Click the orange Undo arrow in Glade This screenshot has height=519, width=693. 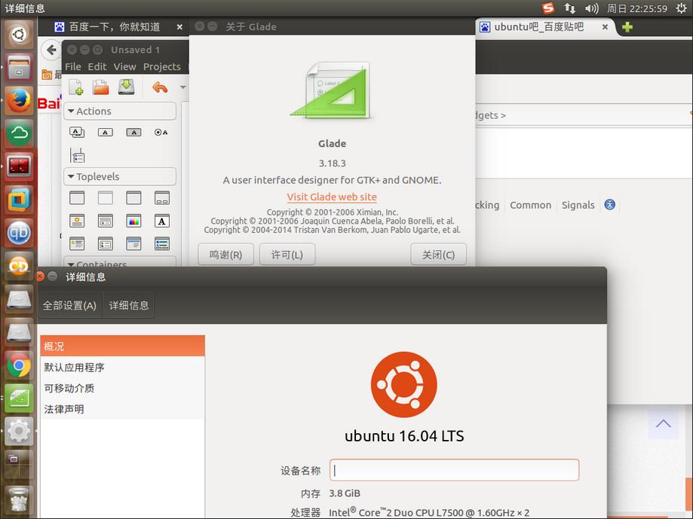click(x=160, y=87)
